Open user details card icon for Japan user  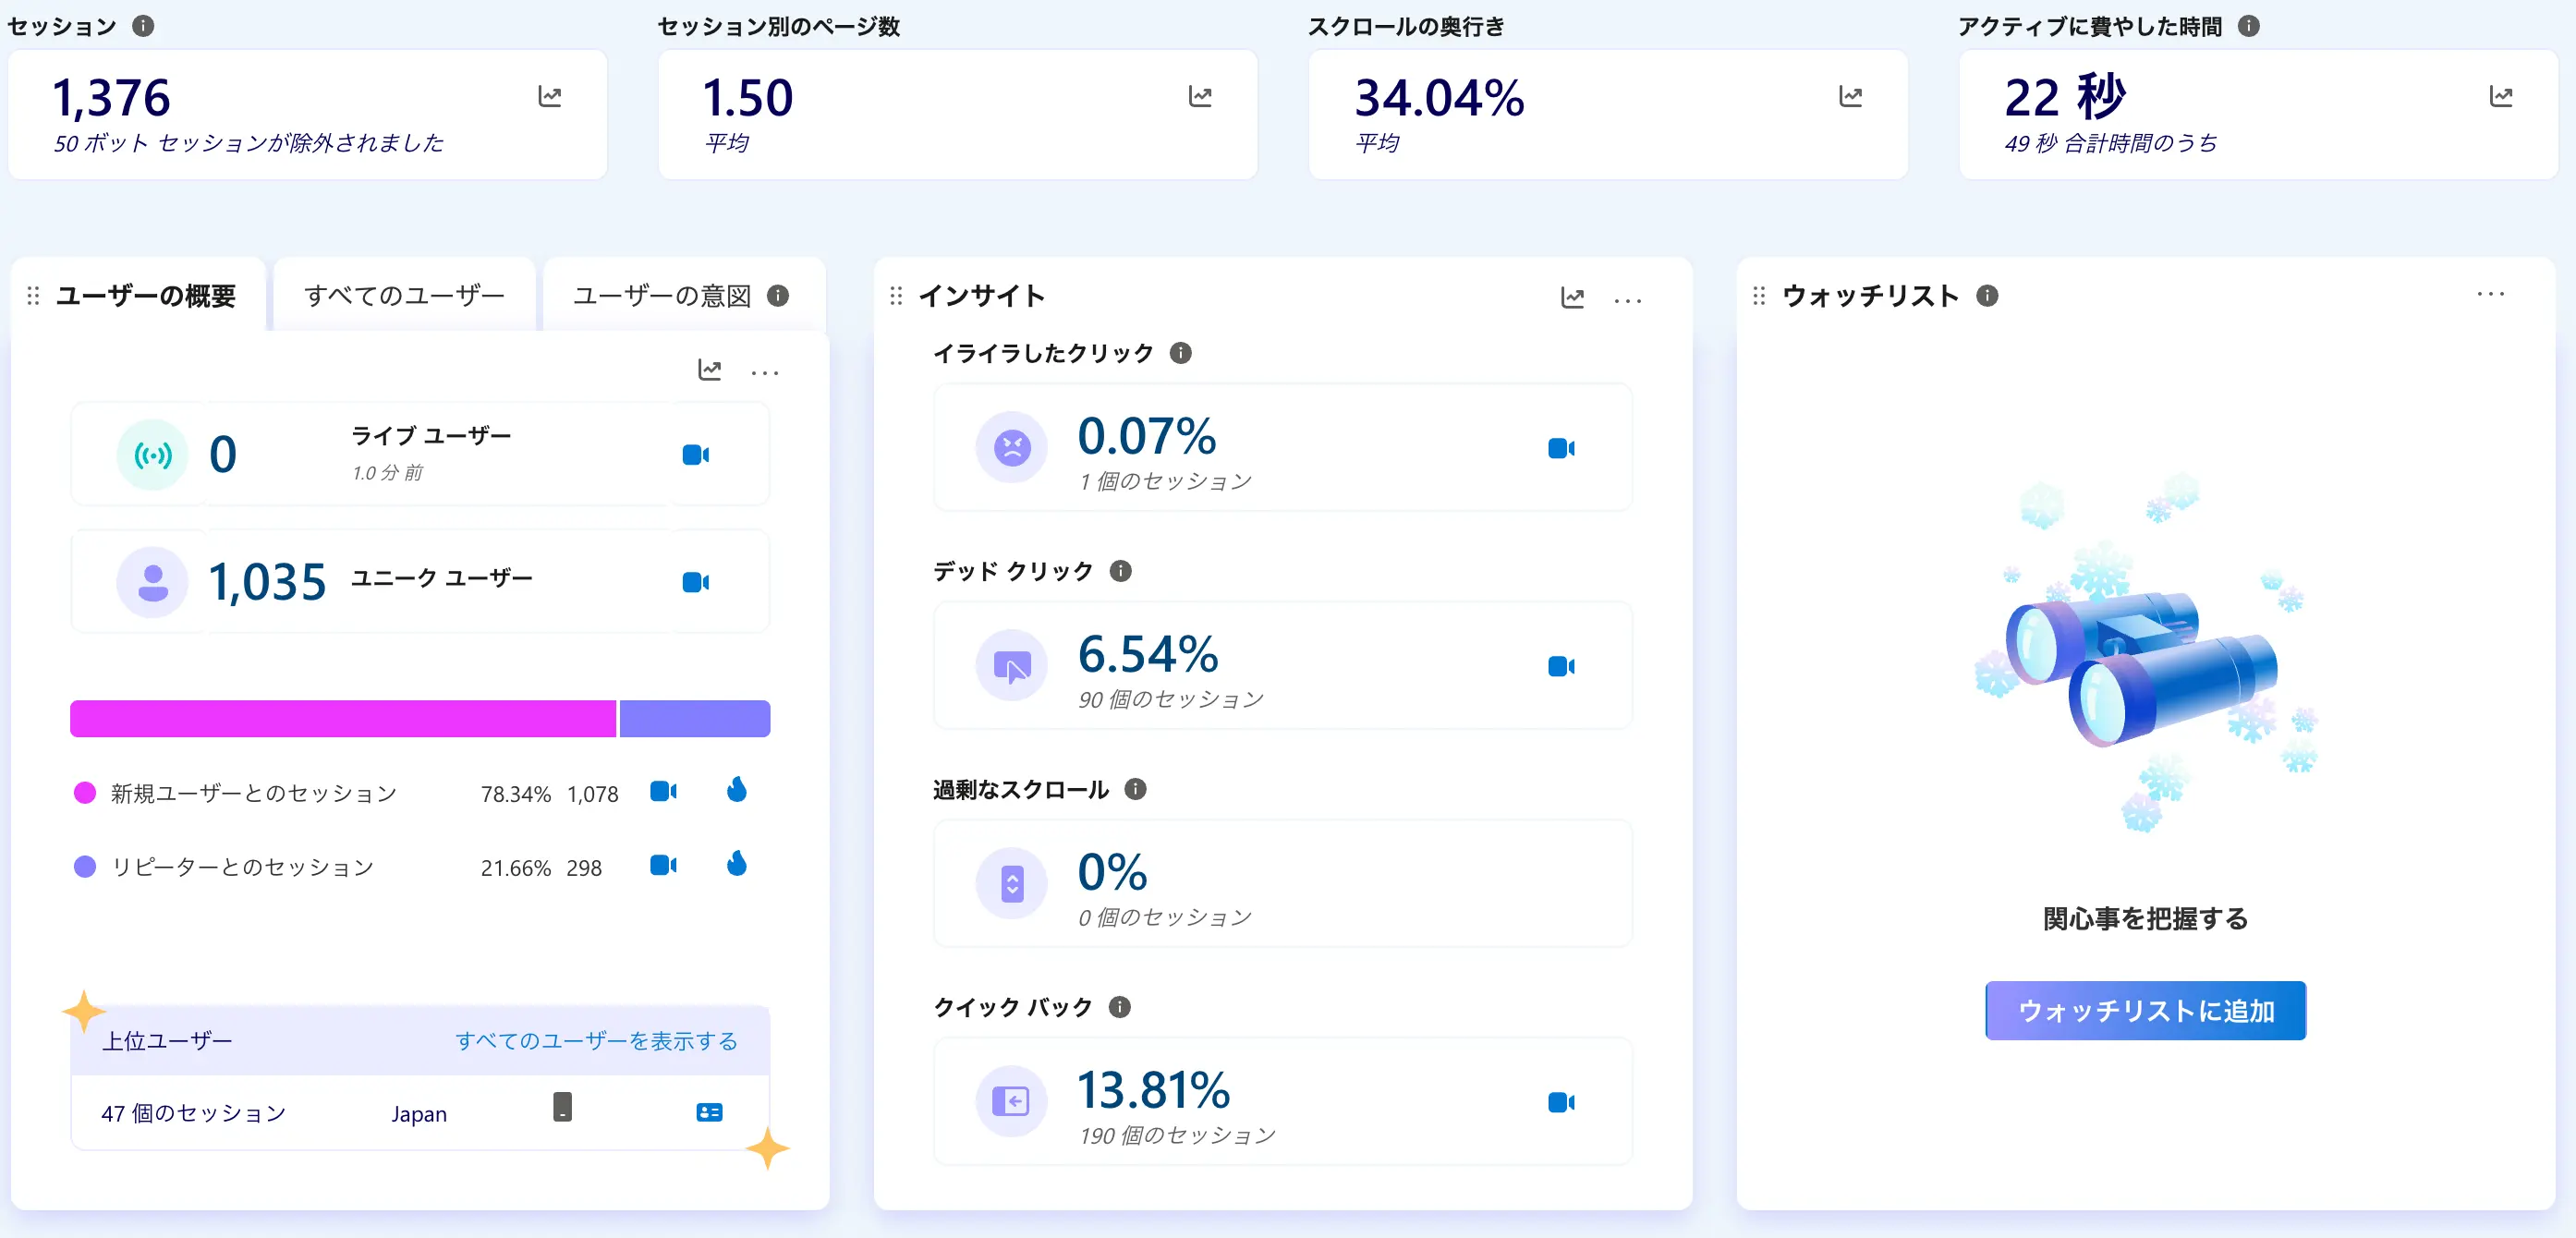[709, 1112]
